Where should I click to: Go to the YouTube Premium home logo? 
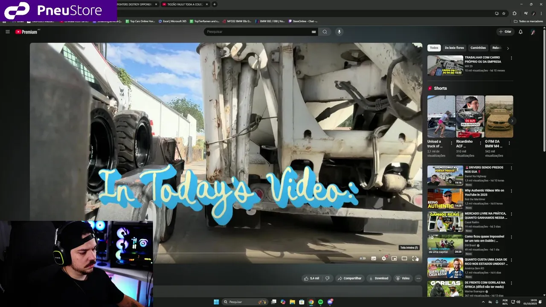coord(27,32)
